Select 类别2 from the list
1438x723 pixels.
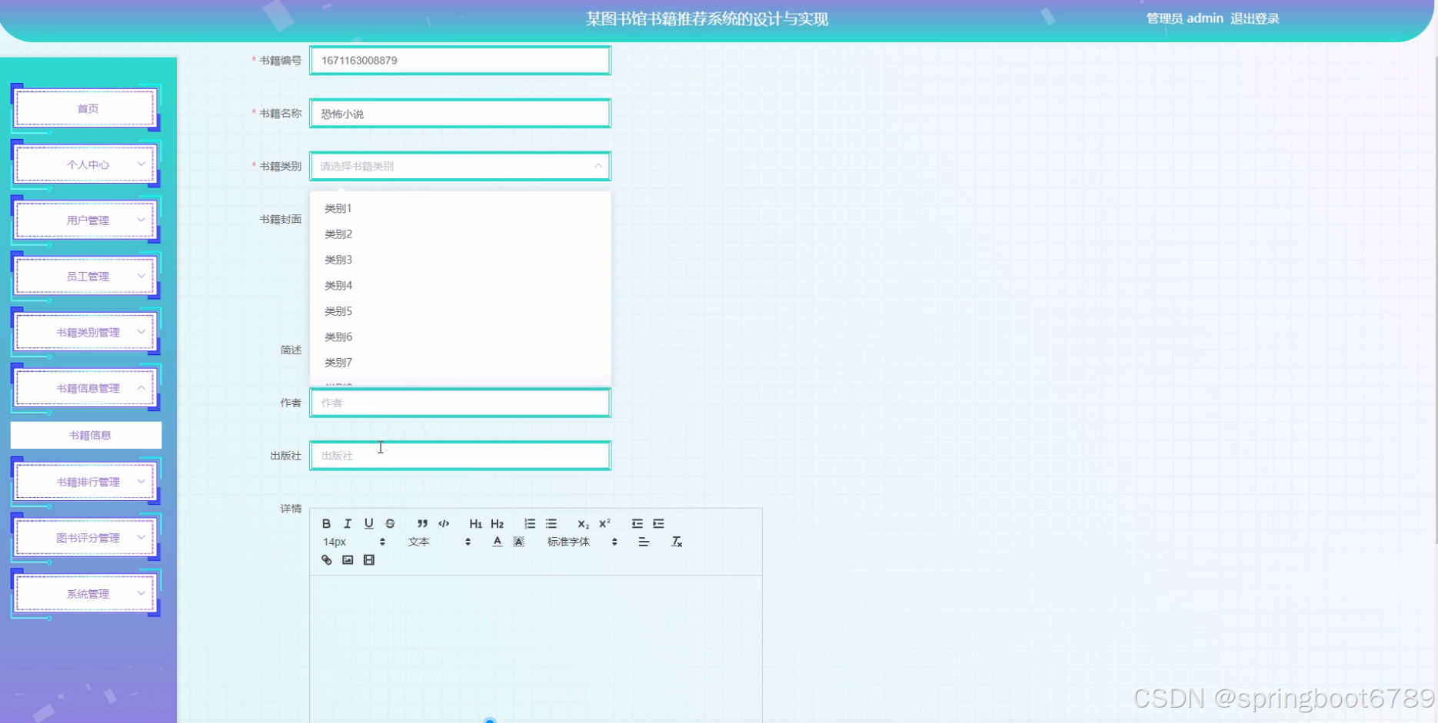tap(460, 234)
